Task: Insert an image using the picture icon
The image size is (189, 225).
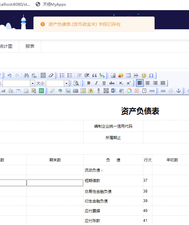Action: point(113,75)
